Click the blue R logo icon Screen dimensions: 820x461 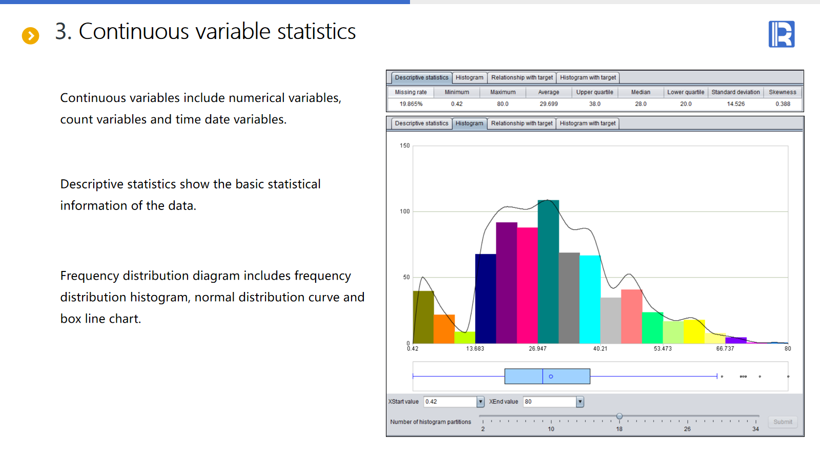click(781, 34)
